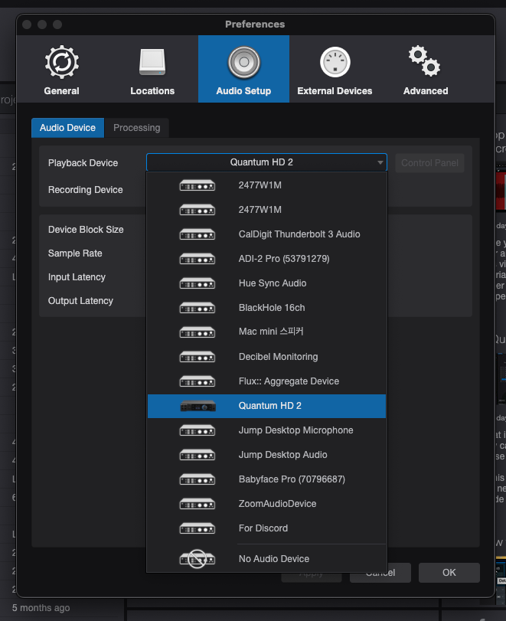Select ZoomAudioDevice entry
The width and height of the screenshot is (506, 621).
tap(266, 504)
